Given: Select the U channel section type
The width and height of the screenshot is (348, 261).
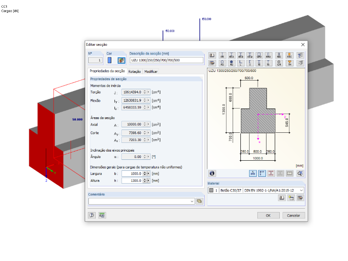Looking at the screenshot, I should point(250,63).
